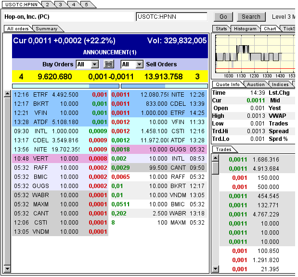Click order book scrollbar up arrow

click(x=7, y=94)
